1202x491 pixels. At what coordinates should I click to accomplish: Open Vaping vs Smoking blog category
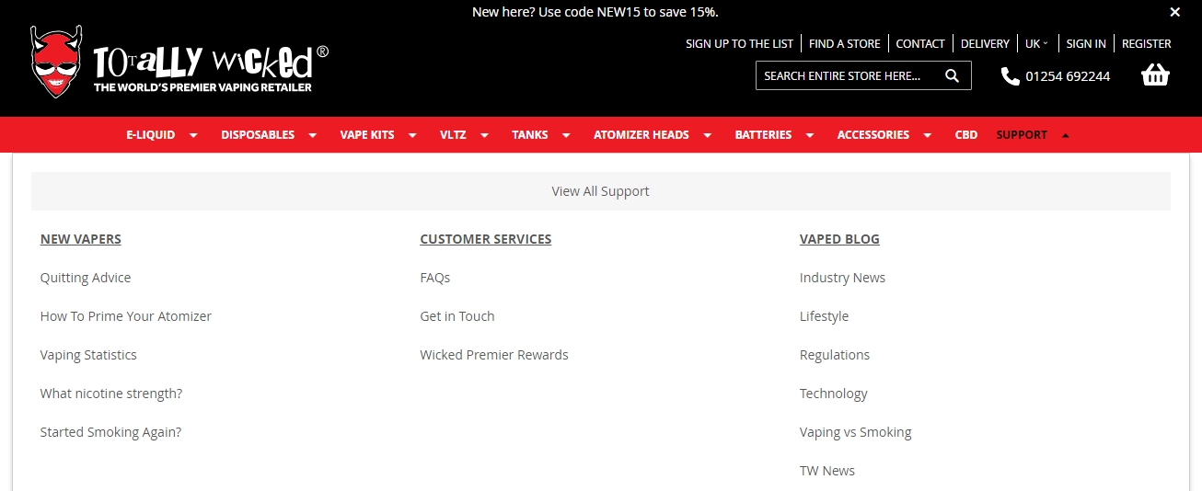pos(856,432)
